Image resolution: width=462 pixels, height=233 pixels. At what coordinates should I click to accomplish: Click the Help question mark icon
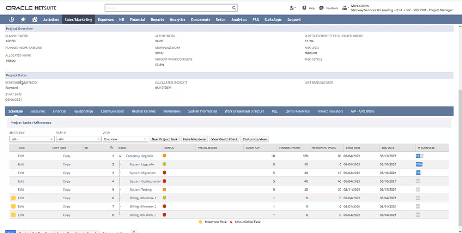304,8
